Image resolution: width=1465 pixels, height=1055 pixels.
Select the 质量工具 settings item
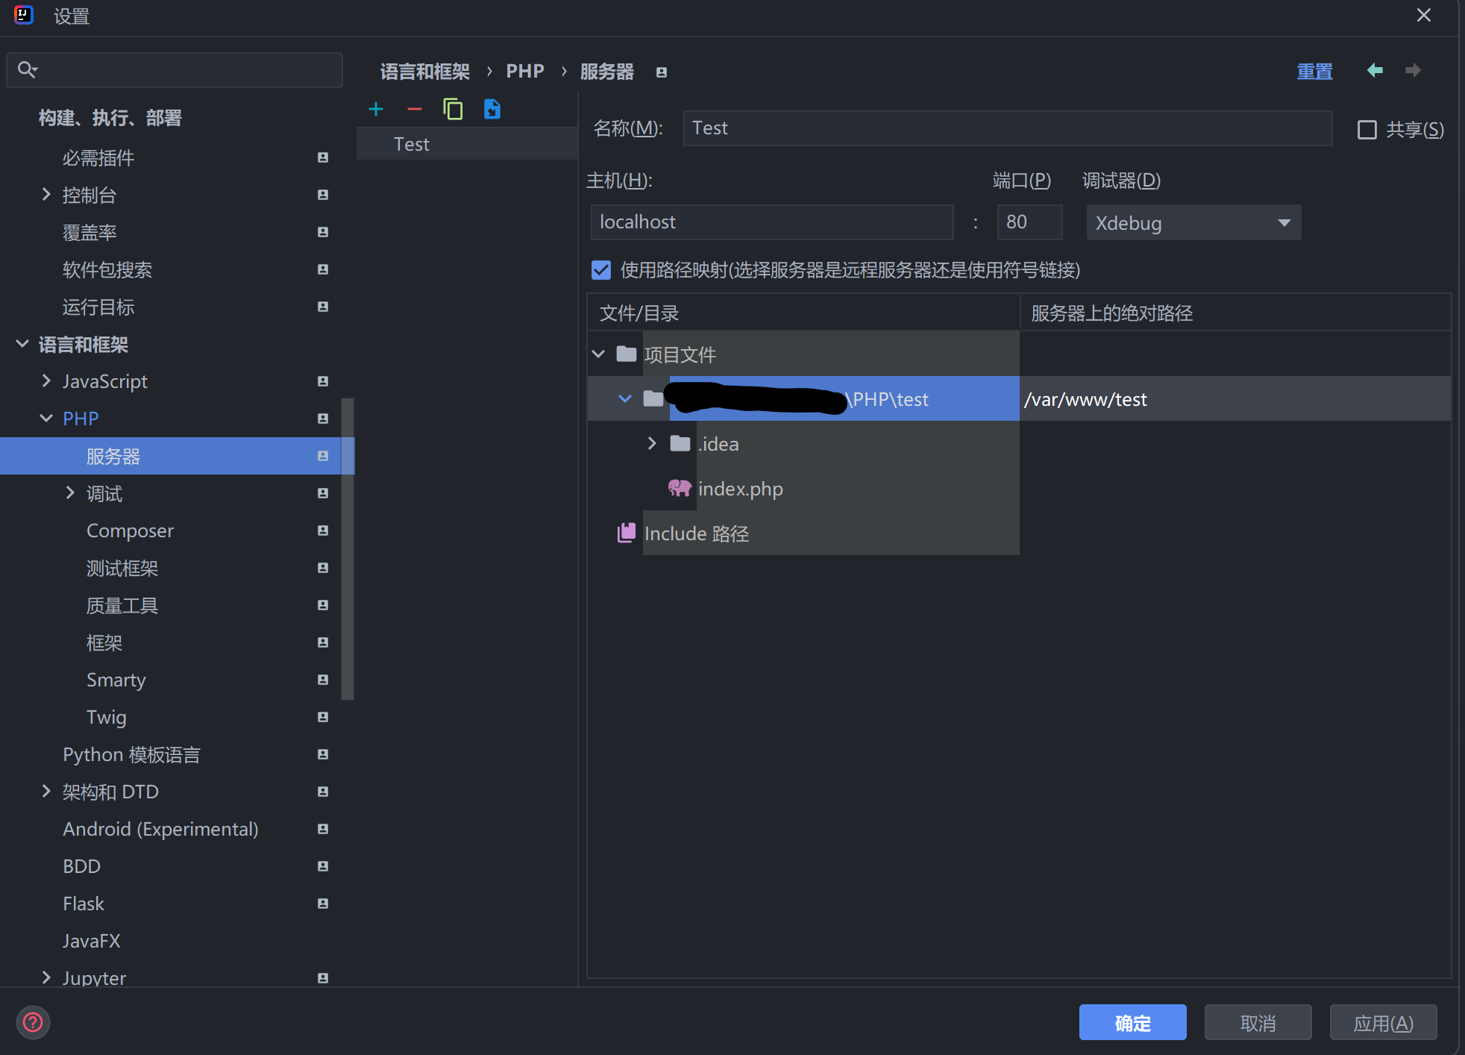[x=122, y=605]
